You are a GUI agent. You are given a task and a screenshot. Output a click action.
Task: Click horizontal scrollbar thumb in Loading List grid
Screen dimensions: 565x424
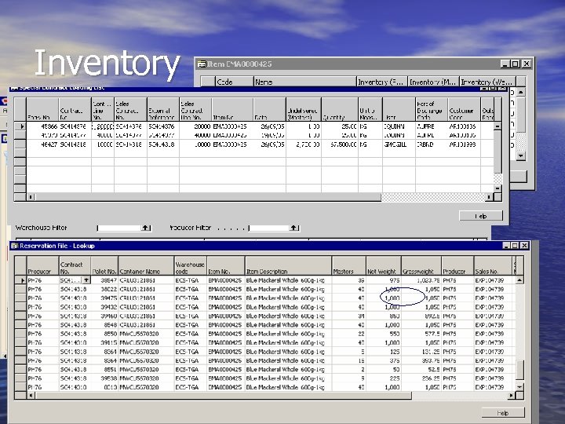point(208,197)
